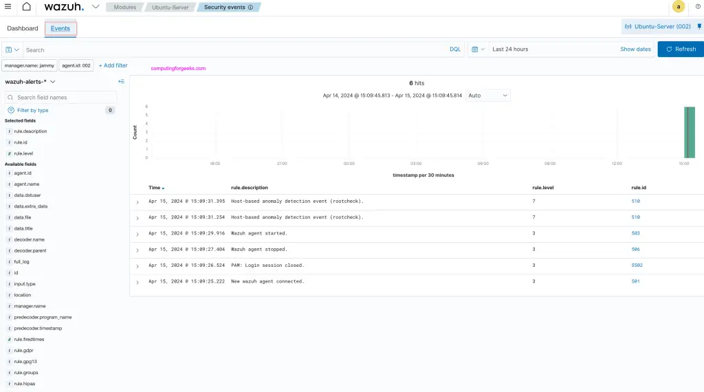Open the help icon in the header
Image resolution: width=704 pixels, height=392 pixels.
point(698,7)
